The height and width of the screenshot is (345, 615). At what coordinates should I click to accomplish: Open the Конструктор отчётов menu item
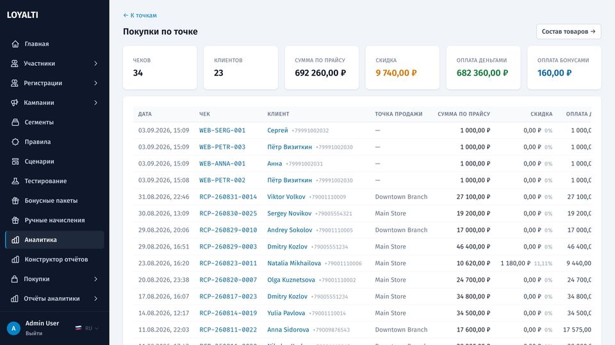(54, 259)
